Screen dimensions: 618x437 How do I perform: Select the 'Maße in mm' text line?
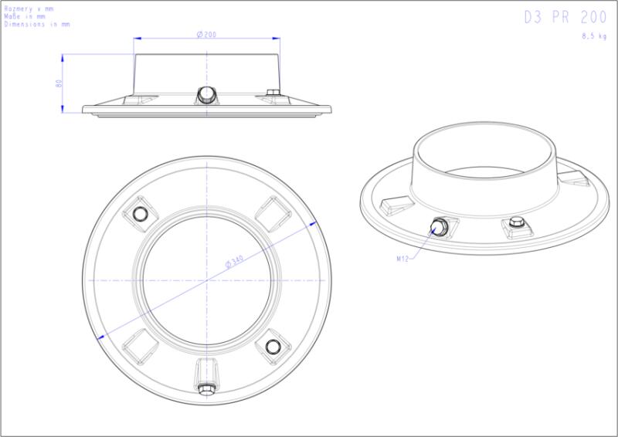[x=25, y=16]
